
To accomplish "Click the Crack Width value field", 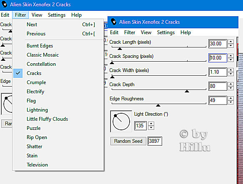I will pyautogui.click(x=218, y=72).
